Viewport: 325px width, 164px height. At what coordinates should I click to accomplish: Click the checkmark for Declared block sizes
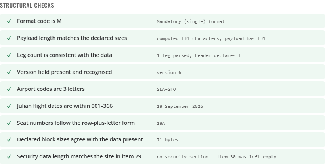(9, 139)
